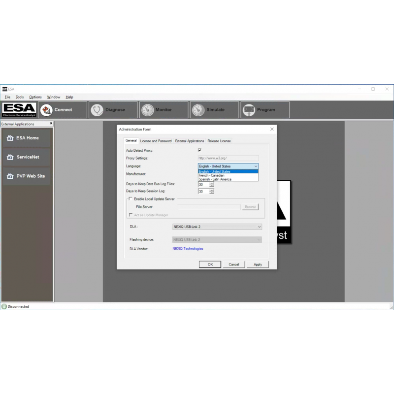
Task: Open the Tools menu
Action: click(x=19, y=97)
